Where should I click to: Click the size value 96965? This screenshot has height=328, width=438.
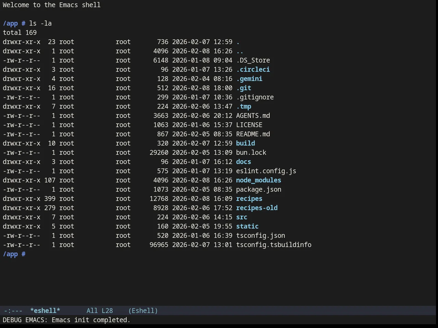159,245
